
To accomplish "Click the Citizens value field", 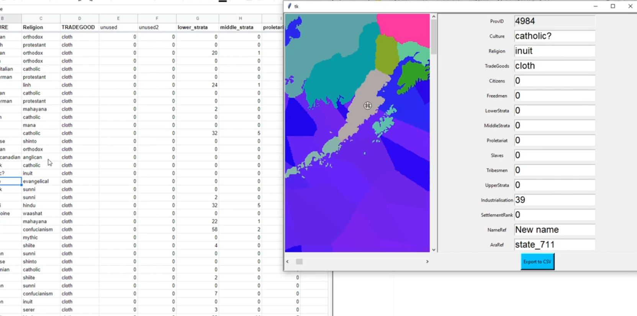I will pyautogui.click(x=555, y=81).
